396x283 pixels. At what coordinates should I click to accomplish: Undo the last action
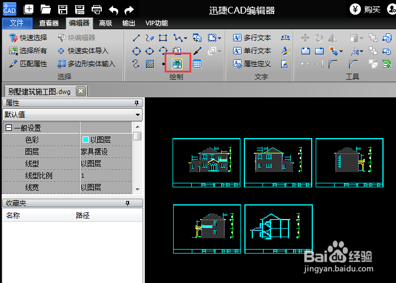tap(113, 10)
